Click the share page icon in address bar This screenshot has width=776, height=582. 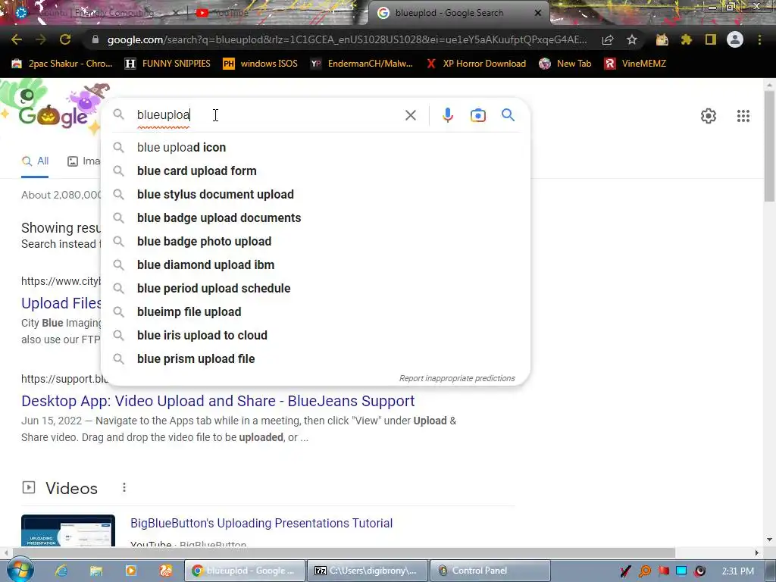608,39
